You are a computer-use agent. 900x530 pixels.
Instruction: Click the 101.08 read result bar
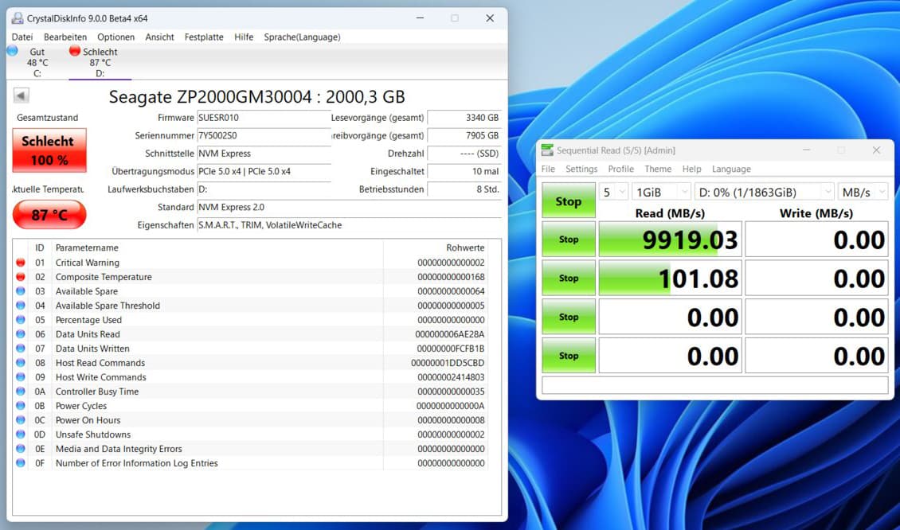click(x=671, y=279)
